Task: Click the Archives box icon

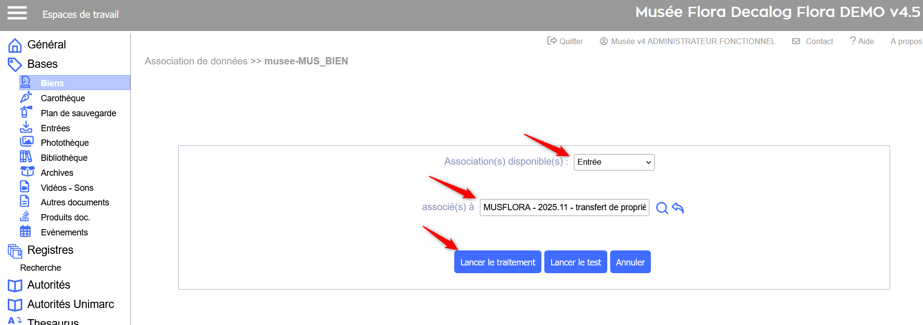Action: pyautogui.click(x=27, y=172)
